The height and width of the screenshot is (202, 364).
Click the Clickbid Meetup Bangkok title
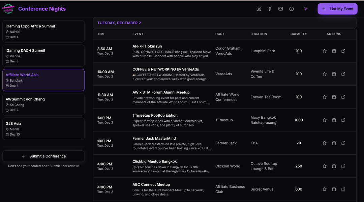[155, 162]
